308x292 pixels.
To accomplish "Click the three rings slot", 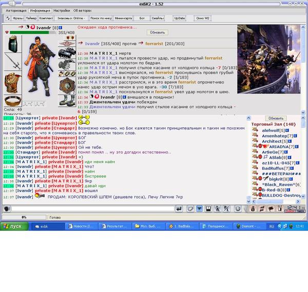I will tap(67, 74).
